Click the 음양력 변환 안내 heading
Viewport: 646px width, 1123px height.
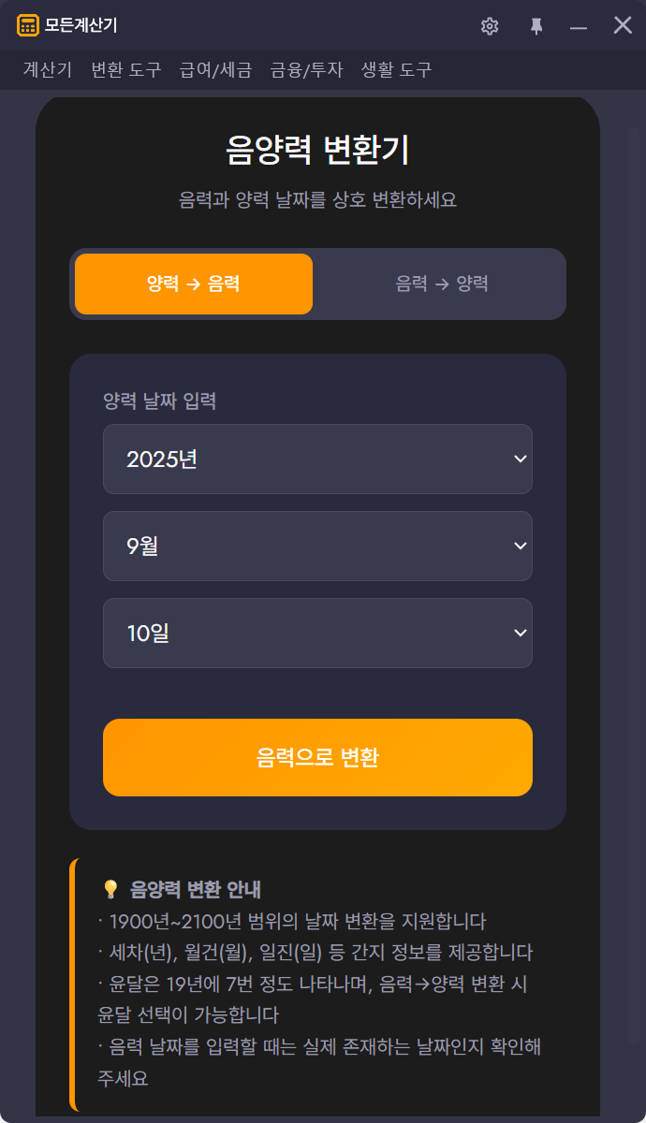[196, 889]
